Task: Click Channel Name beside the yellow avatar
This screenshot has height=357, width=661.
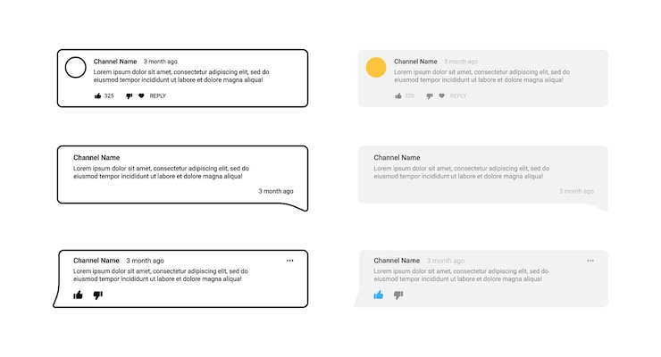Action: (415, 62)
